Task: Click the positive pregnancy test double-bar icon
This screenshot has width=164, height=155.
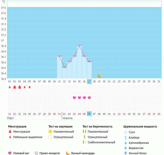Action: (x=84, y=132)
